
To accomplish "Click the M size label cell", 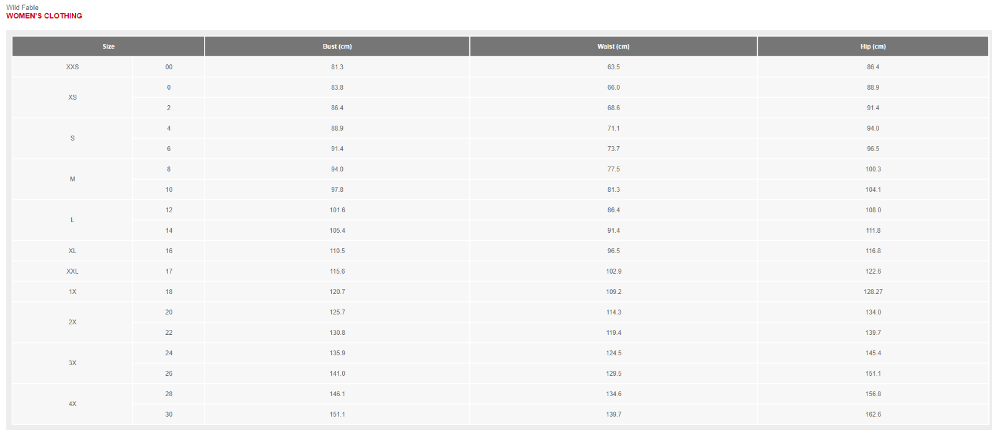I will (x=73, y=179).
